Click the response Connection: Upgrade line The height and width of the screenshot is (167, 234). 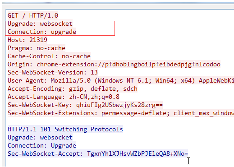click(42, 145)
